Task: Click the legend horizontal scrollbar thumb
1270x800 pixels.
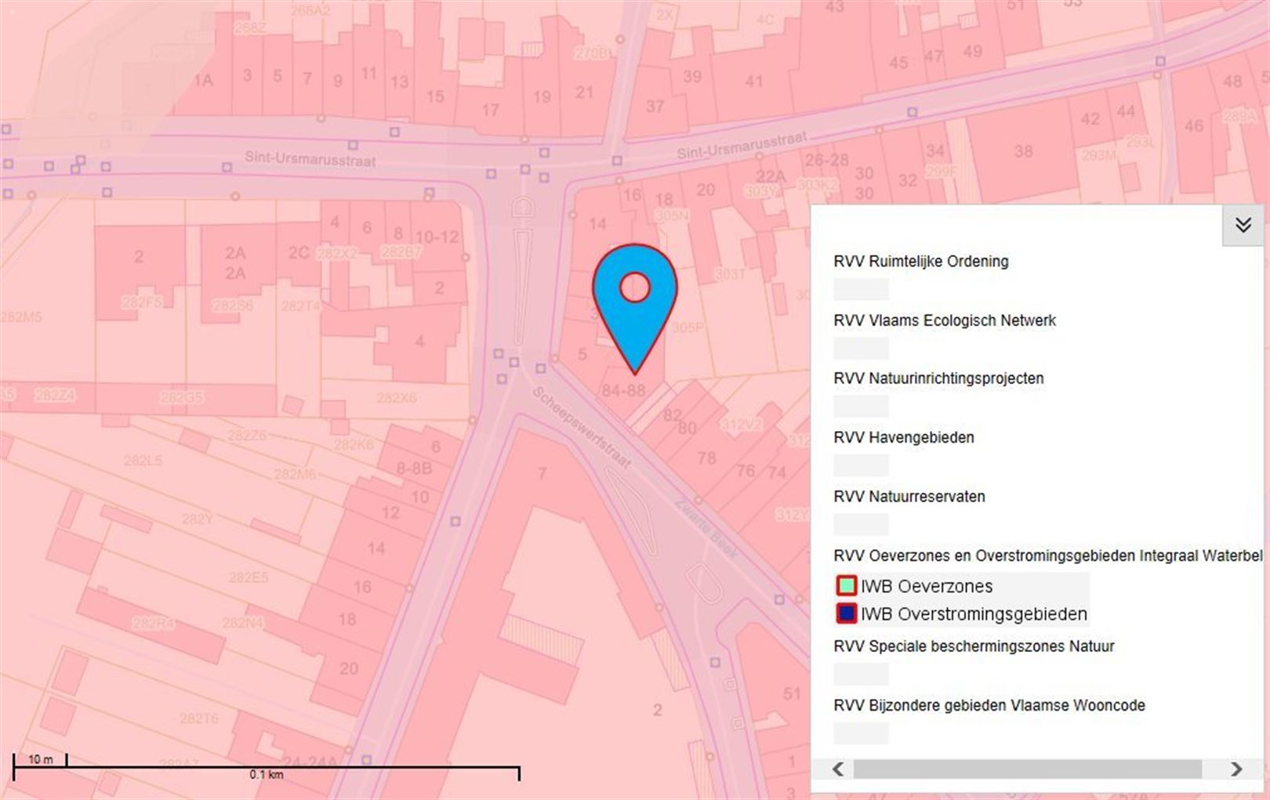Action: [x=1028, y=769]
